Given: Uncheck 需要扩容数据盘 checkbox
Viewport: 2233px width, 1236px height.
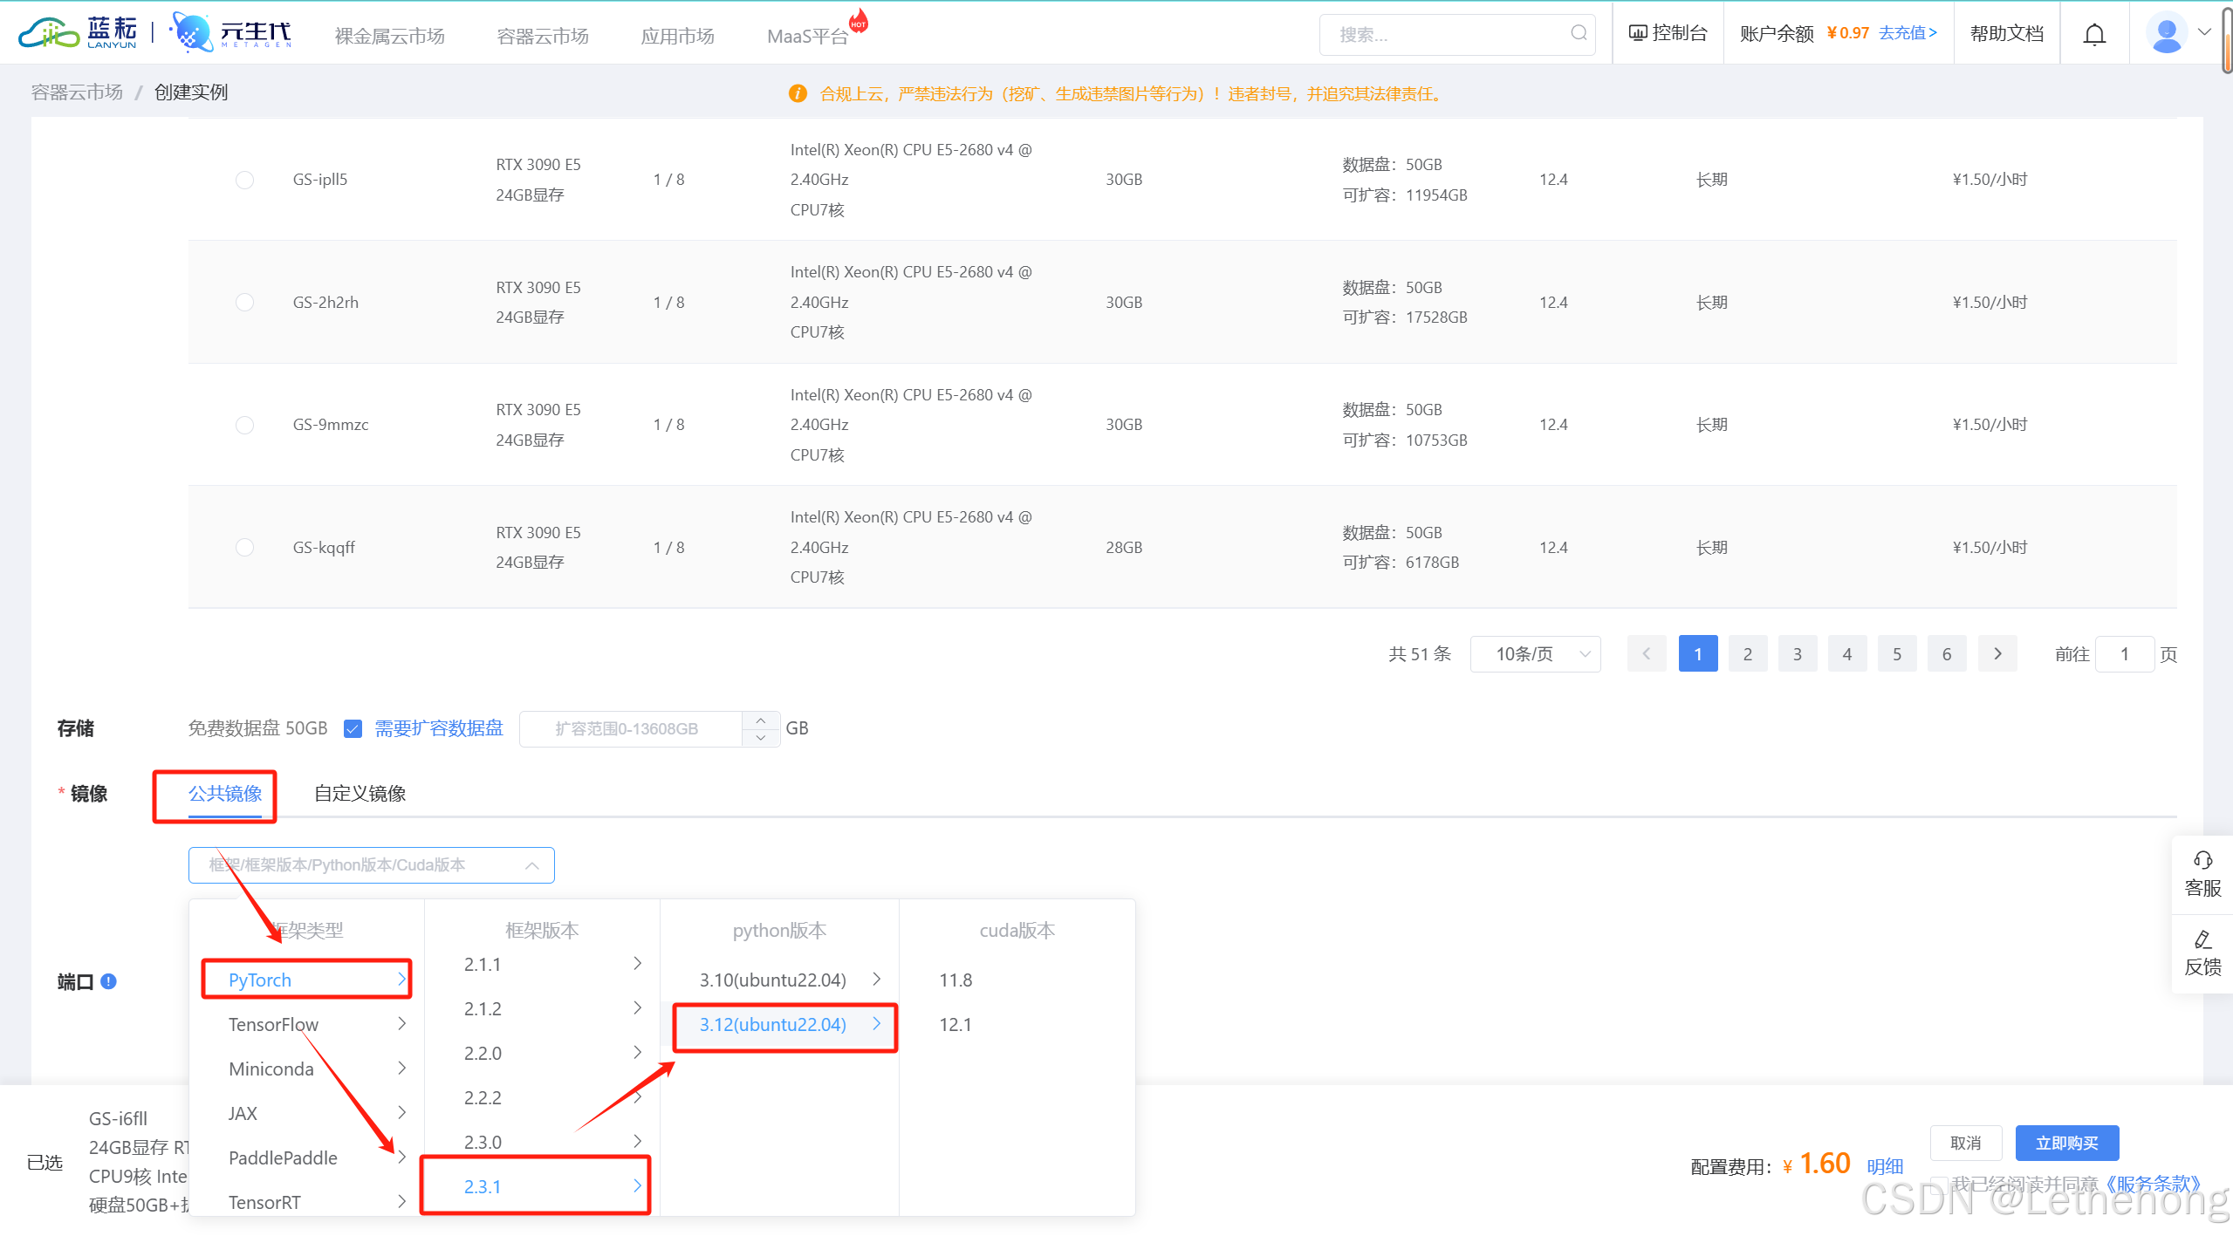Looking at the screenshot, I should (353, 728).
